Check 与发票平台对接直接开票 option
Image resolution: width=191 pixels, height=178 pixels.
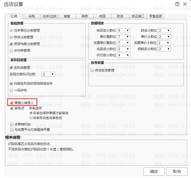tap(12, 130)
